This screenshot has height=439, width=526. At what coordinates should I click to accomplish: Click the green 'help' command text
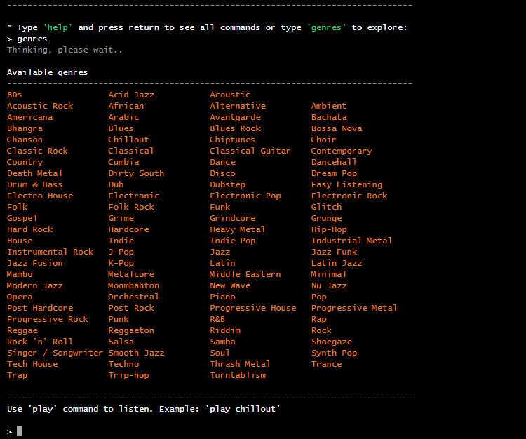(58, 27)
